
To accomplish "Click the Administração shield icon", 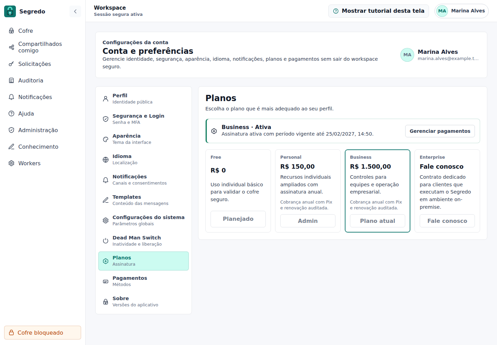I will click(x=11, y=130).
